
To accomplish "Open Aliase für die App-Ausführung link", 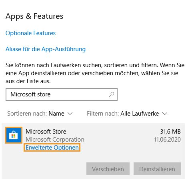I will [46, 49].
